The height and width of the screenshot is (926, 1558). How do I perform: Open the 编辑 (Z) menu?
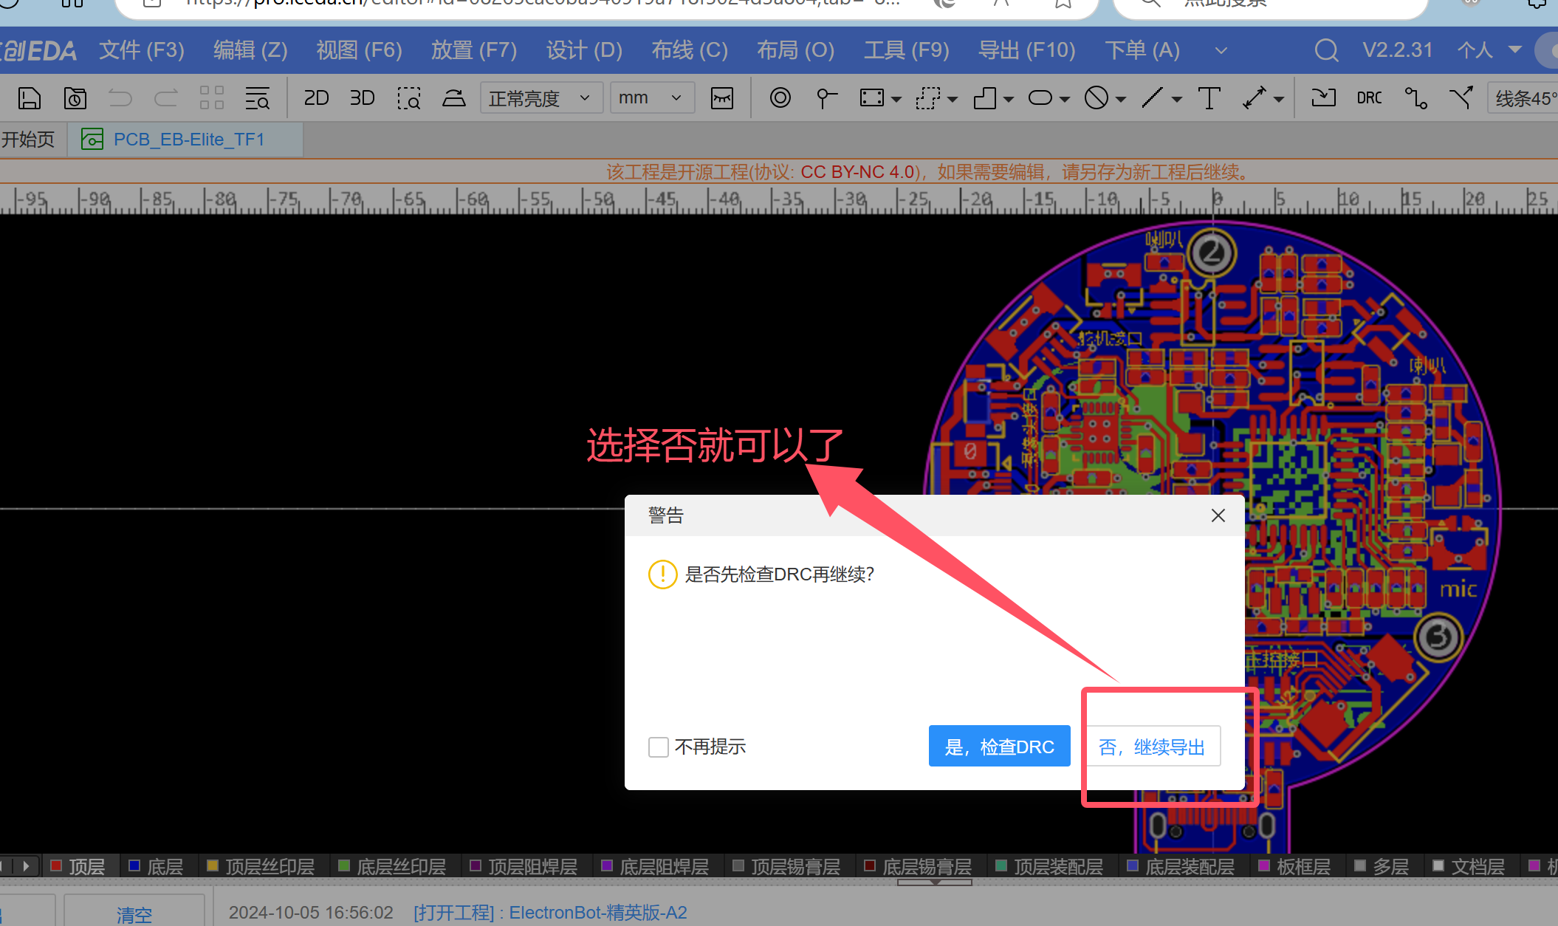pyautogui.click(x=250, y=50)
